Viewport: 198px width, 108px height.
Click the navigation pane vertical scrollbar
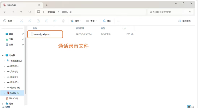point(26,66)
